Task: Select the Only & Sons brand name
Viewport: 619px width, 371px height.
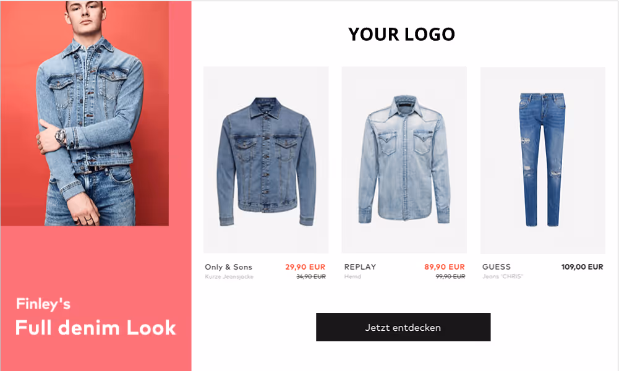Action: (x=228, y=267)
